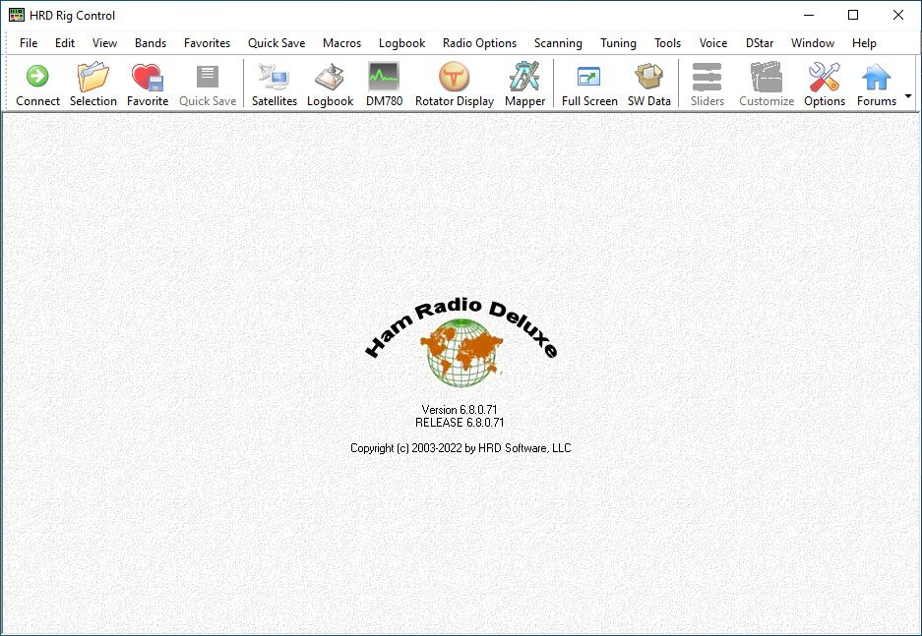Open the Scanning menu
Image resolution: width=922 pixels, height=636 pixels.
click(x=558, y=43)
